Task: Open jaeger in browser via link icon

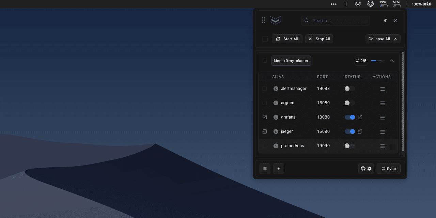Action: [x=360, y=131]
